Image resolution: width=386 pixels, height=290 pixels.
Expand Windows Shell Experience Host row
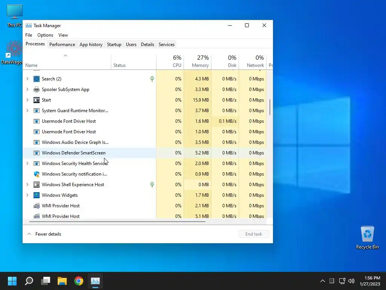[x=27, y=185]
